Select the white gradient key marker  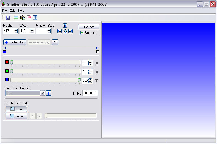[x=98, y=52]
